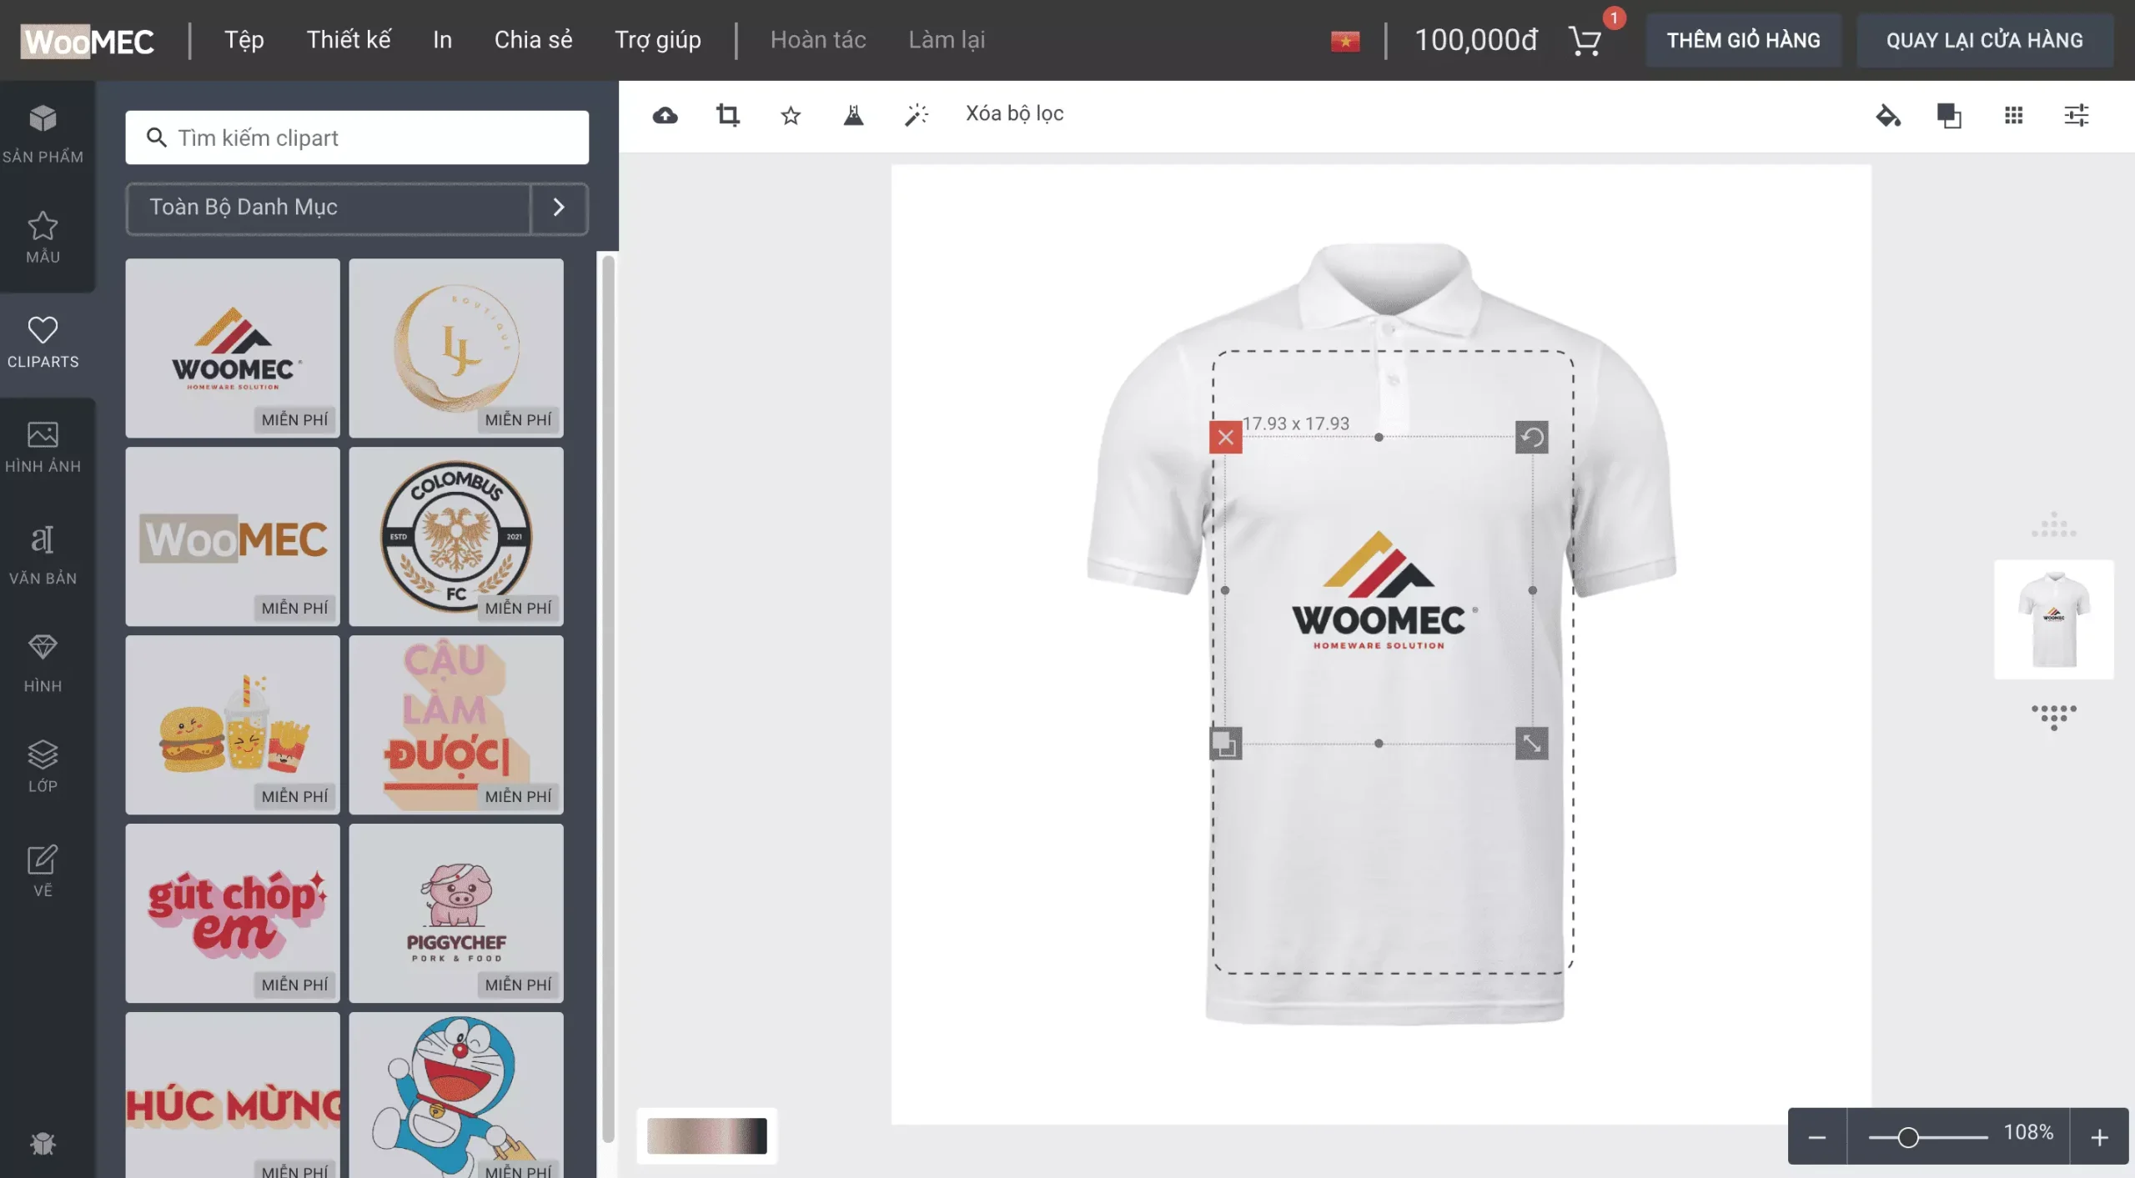Screen dimensions: 2135x1178
Task: Insert the Doraemon clipart
Action: [456, 1095]
